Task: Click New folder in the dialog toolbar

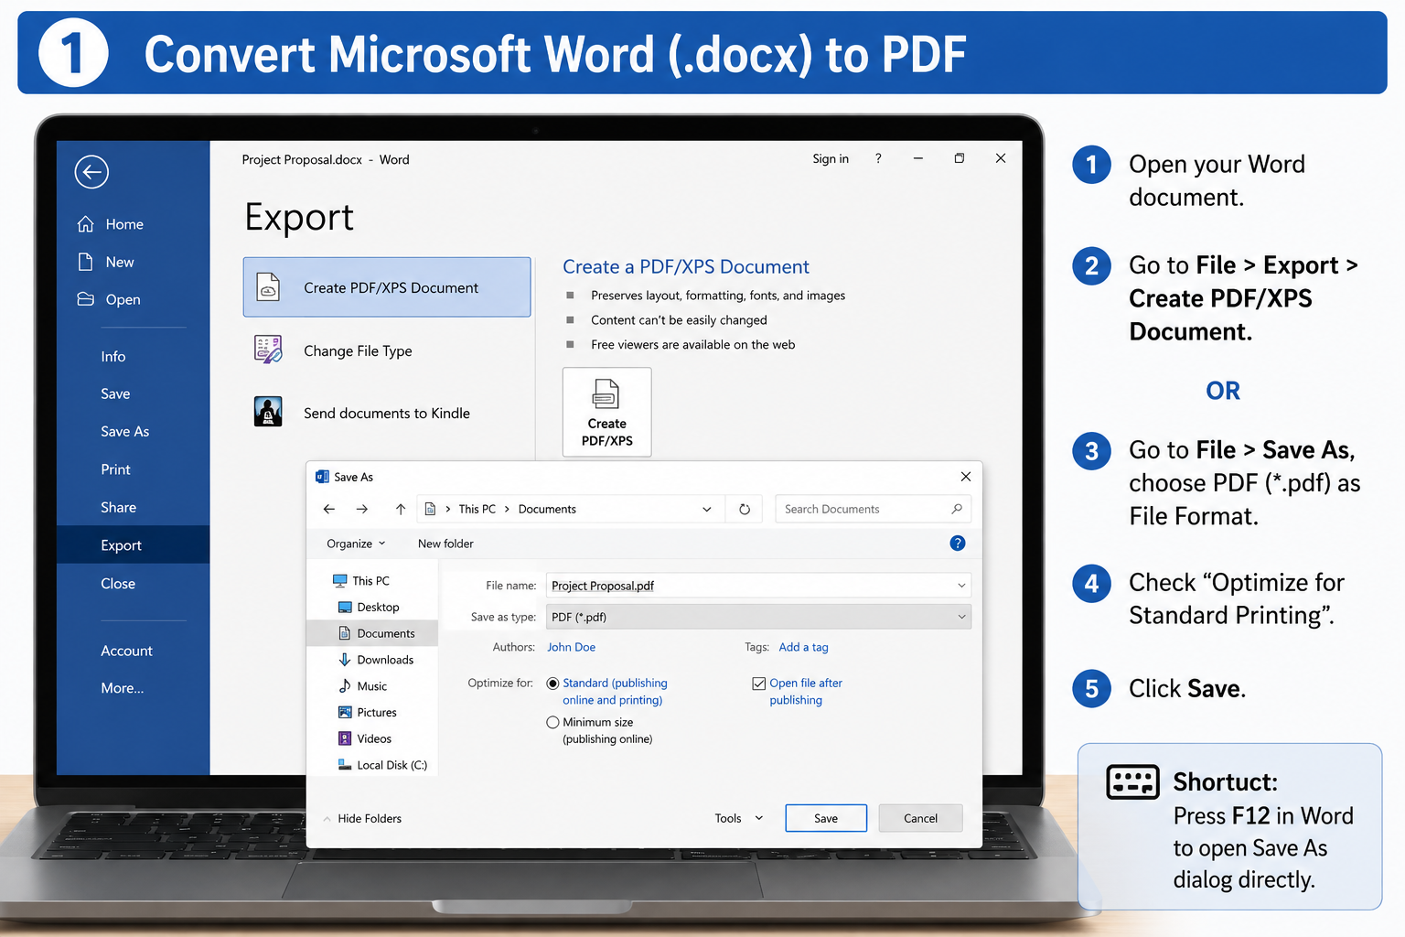Action: (445, 544)
